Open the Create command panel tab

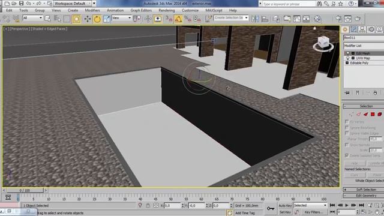tap(345, 29)
